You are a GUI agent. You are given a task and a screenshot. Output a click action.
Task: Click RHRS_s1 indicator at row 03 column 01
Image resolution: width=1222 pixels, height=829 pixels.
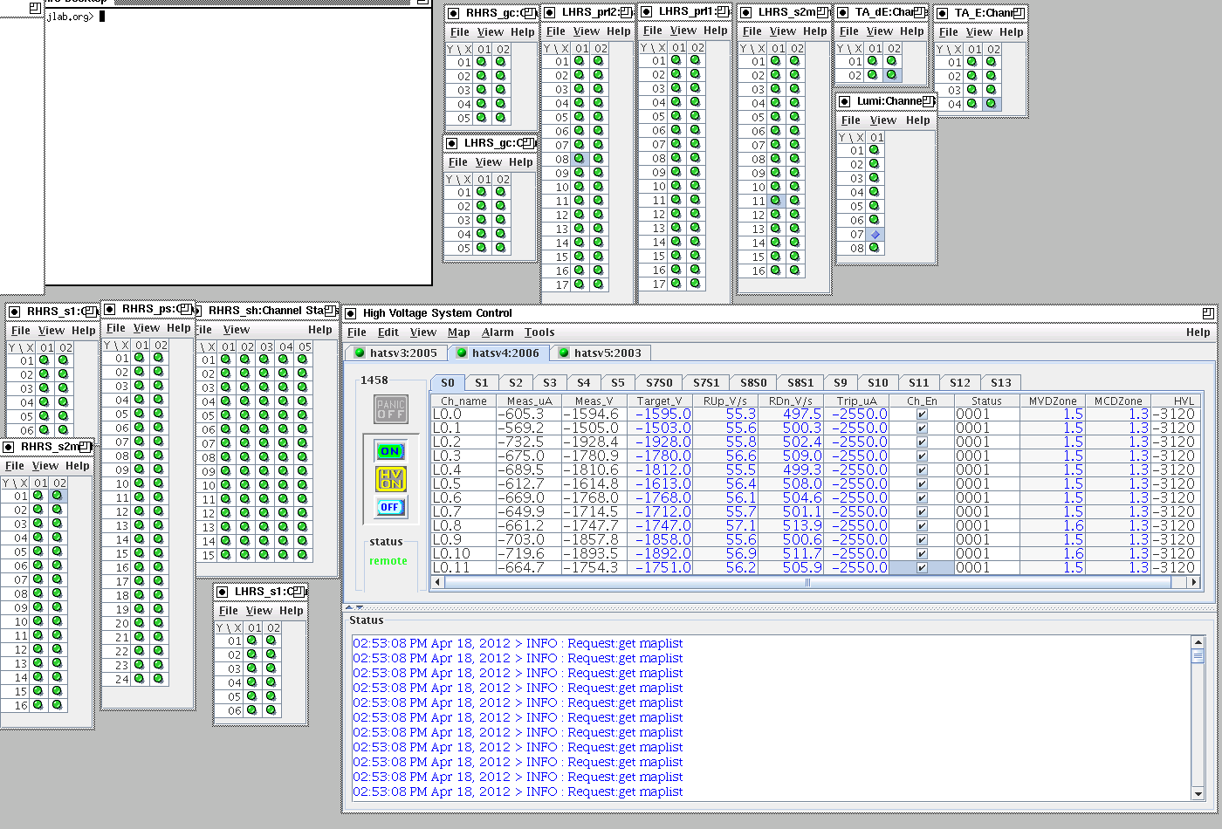pyautogui.click(x=45, y=387)
